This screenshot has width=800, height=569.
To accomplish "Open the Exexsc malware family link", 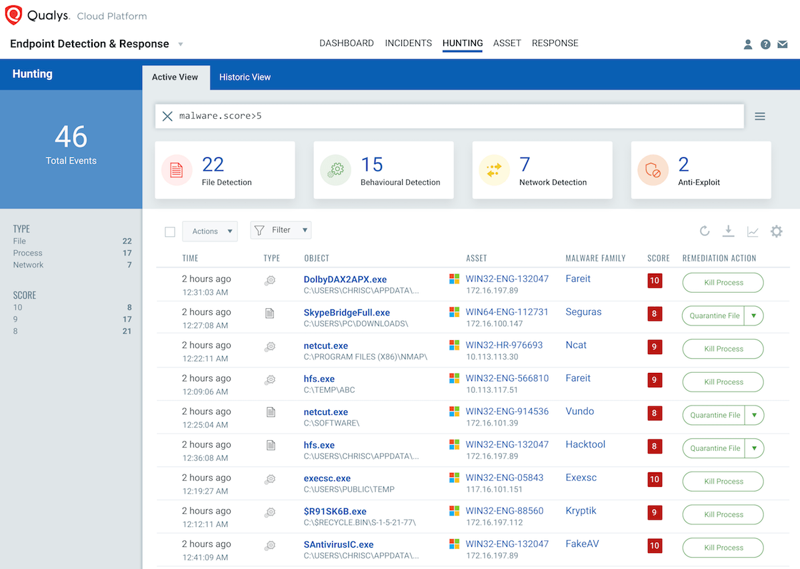I will coord(581,478).
